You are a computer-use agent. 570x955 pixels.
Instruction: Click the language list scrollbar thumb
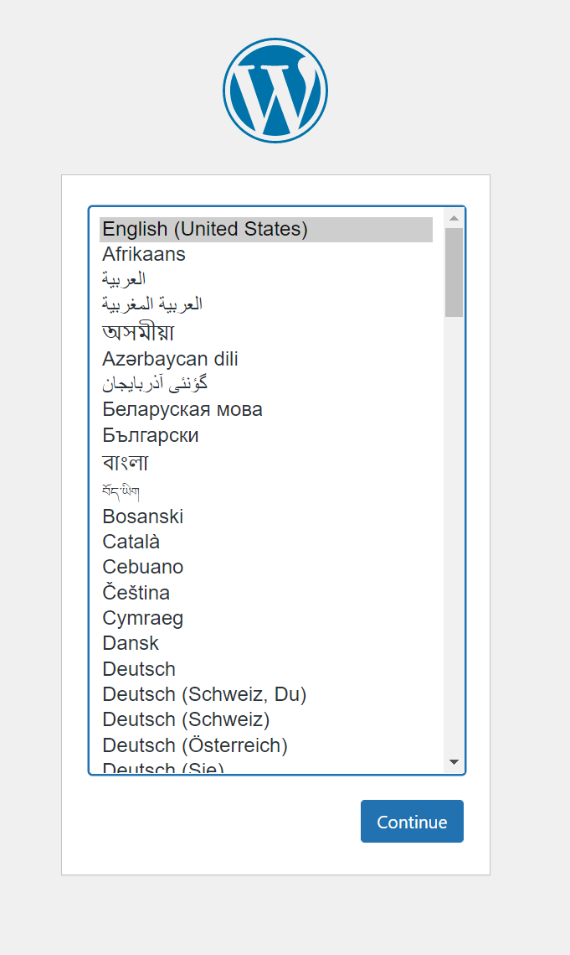454,272
